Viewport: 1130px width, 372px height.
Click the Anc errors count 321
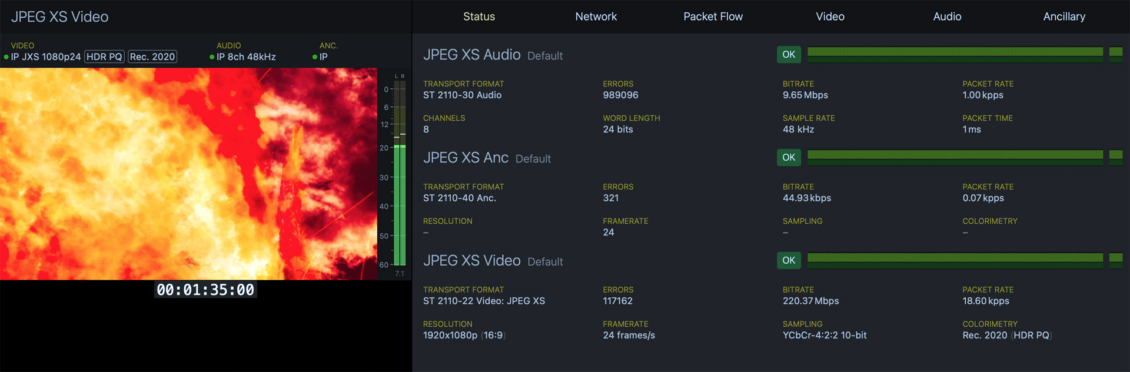click(611, 198)
